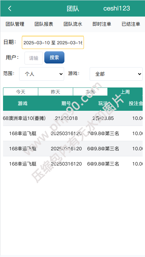The image size is (145, 257).
Task: Select the 今天 quick filter
Action: pyautogui.click(x=20, y=92)
